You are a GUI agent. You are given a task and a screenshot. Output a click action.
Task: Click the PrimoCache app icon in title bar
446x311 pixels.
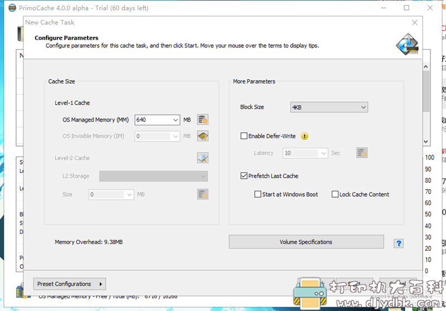point(12,8)
